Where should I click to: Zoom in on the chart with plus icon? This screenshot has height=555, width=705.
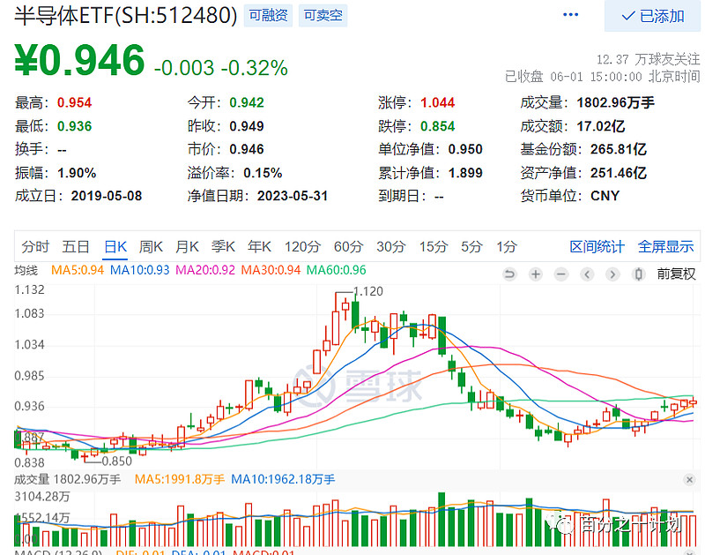(x=534, y=274)
